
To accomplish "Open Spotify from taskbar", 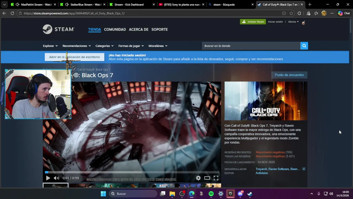I will 211,194.
